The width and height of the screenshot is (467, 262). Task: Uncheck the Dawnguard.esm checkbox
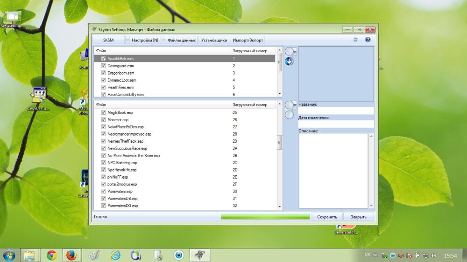coord(103,66)
